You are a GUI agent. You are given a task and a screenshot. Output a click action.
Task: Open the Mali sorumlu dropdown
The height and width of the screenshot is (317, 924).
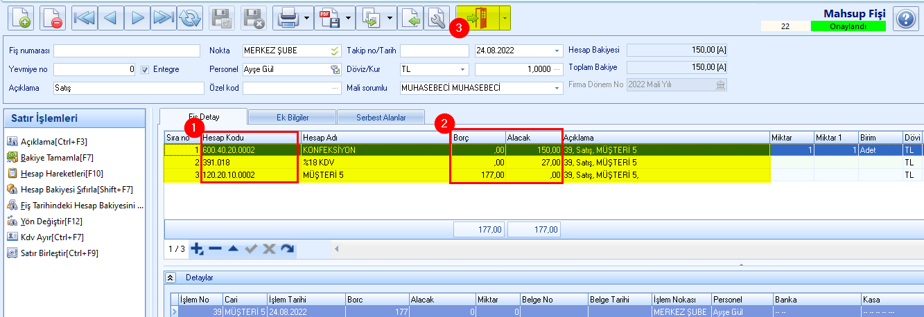(x=557, y=88)
